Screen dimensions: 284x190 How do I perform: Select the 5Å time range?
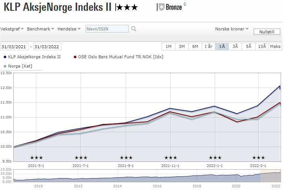248,46
